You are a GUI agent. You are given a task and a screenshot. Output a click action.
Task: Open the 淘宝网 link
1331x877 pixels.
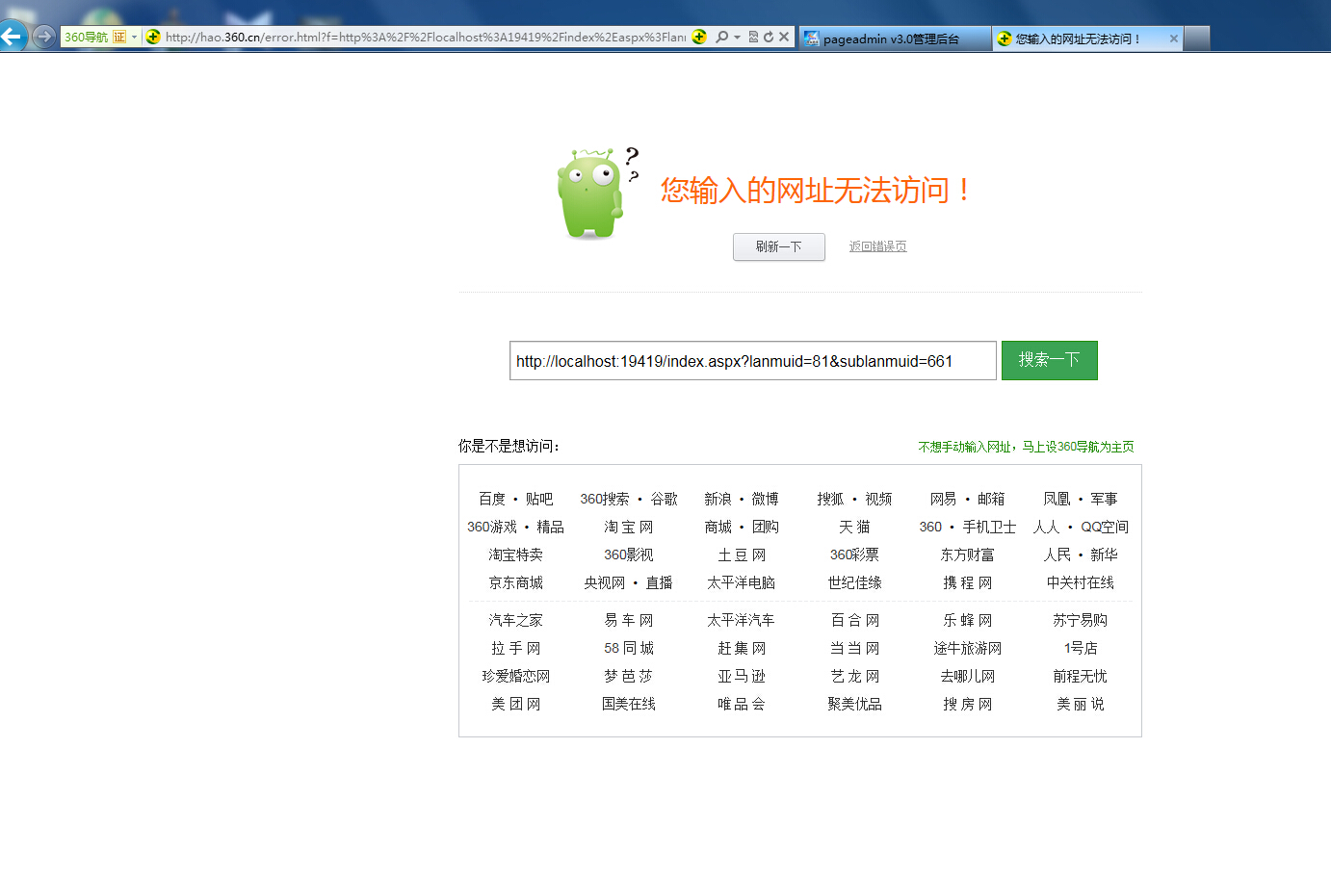pos(628,527)
